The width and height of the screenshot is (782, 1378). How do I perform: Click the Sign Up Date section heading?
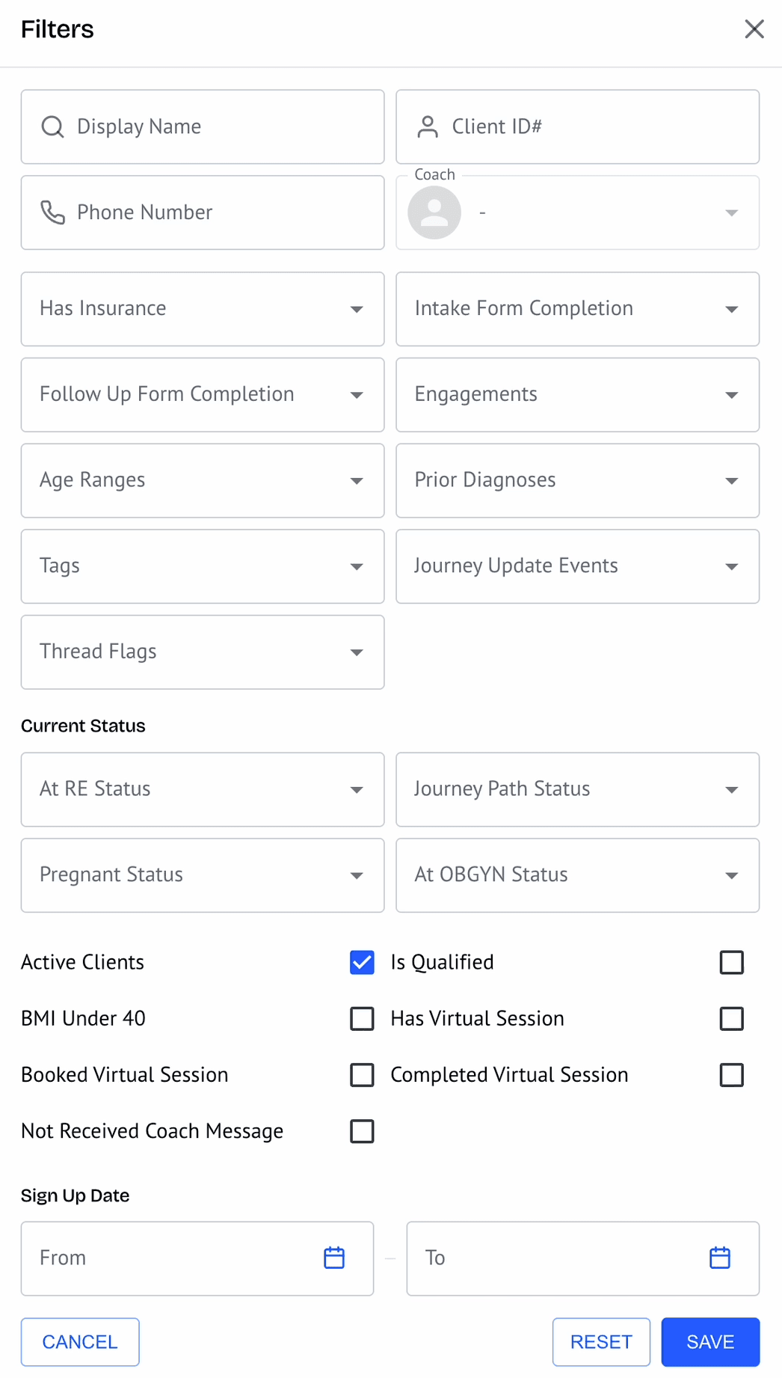[75, 1195]
